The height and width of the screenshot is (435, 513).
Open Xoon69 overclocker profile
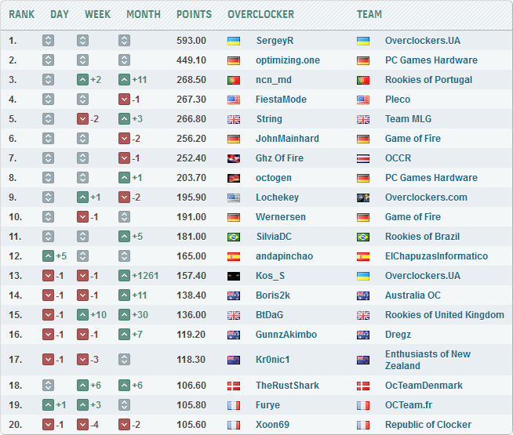point(272,425)
